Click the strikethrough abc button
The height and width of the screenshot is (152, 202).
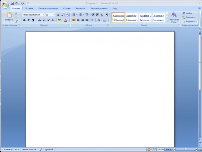(x=39, y=20)
